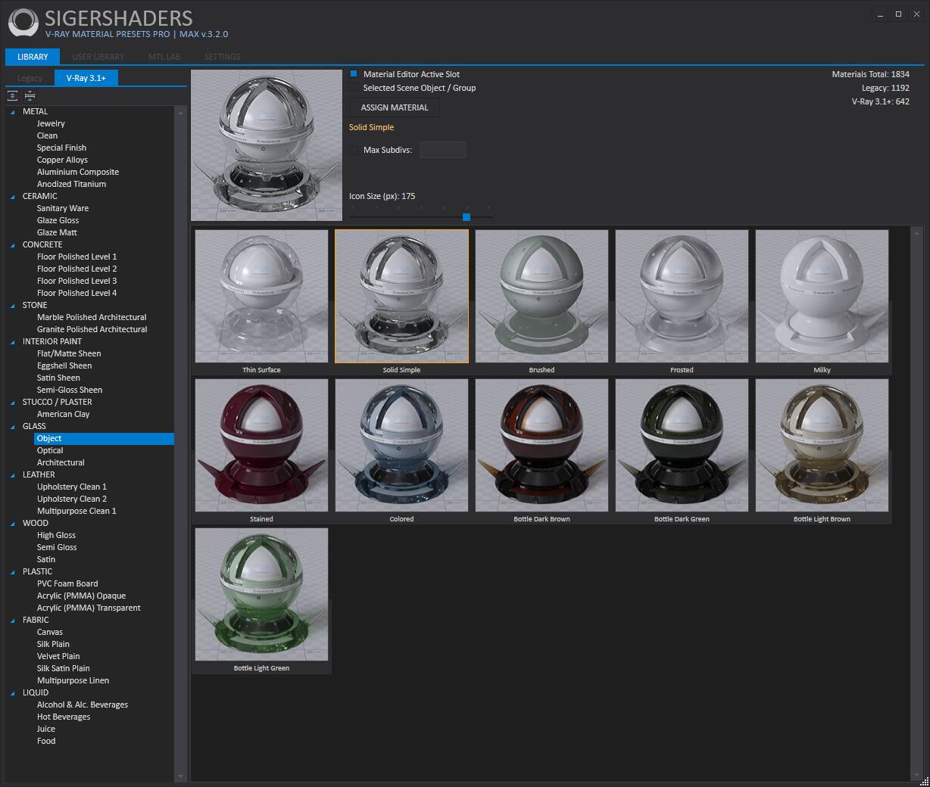The image size is (930, 787).
Task: Open High Gloss under WOOD
Action: [56, 536]
